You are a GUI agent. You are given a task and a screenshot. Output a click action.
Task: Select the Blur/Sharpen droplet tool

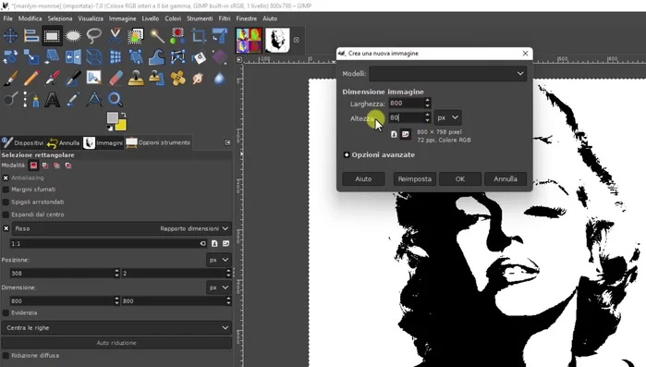(220, 78)
